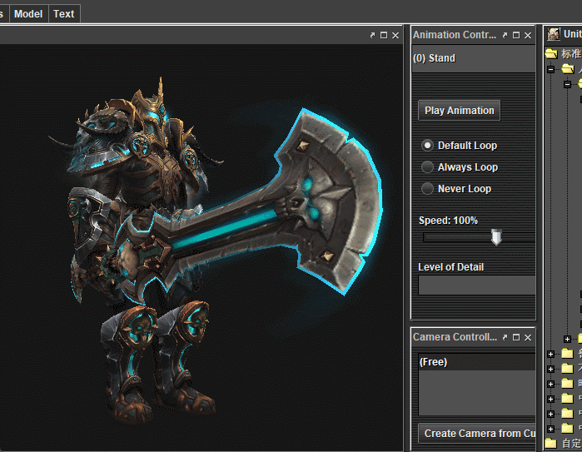Select the 标准 open folder icon
This screenshot has height=452, width=582.
point(551,54)
